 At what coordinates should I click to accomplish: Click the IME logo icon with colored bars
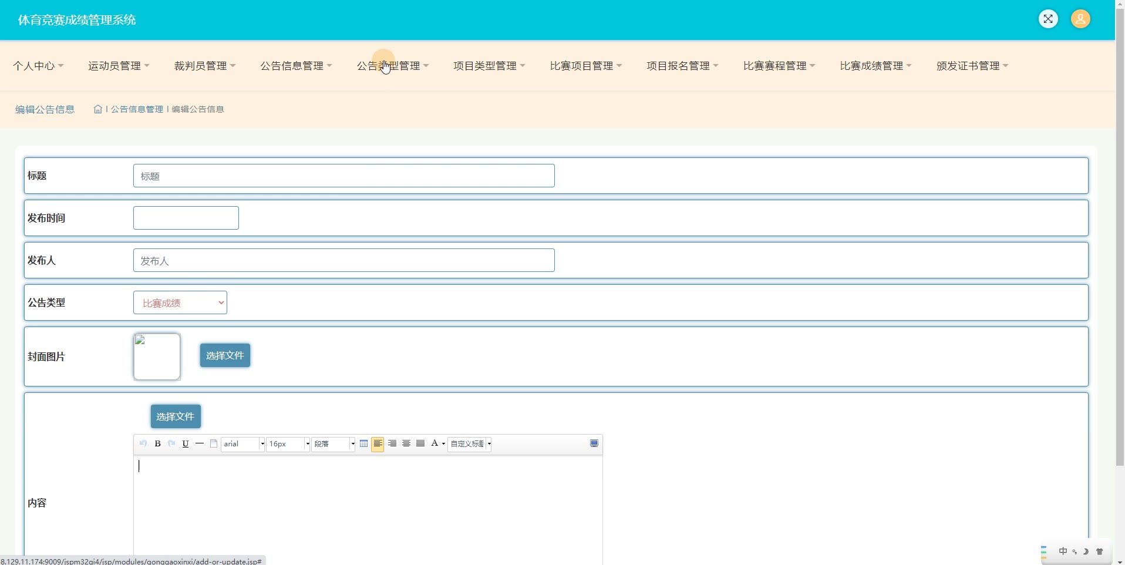[x=1044, y=551]
